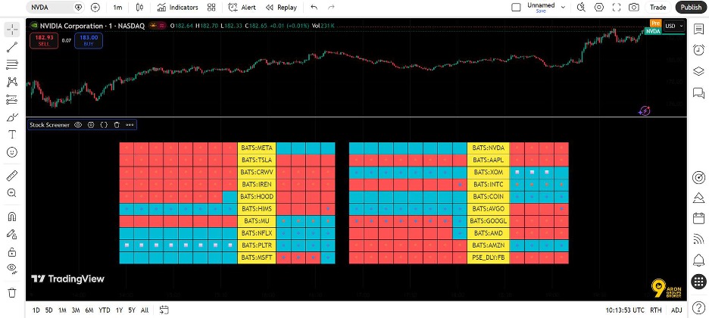
Task: Save the Unnamed chart layout
Action: tap(541, 11)
